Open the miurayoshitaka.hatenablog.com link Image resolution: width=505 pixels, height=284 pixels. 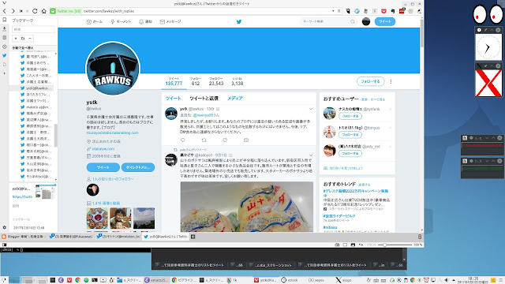point(112,133)
